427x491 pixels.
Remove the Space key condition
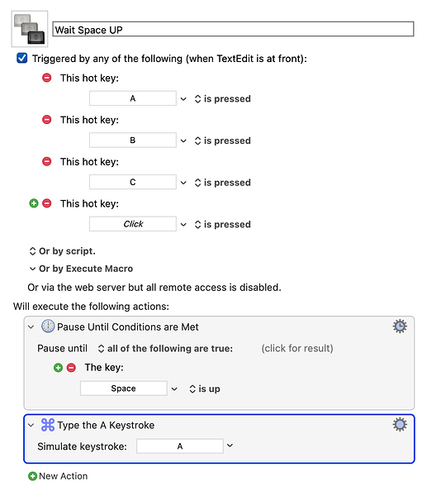point(71,368)
